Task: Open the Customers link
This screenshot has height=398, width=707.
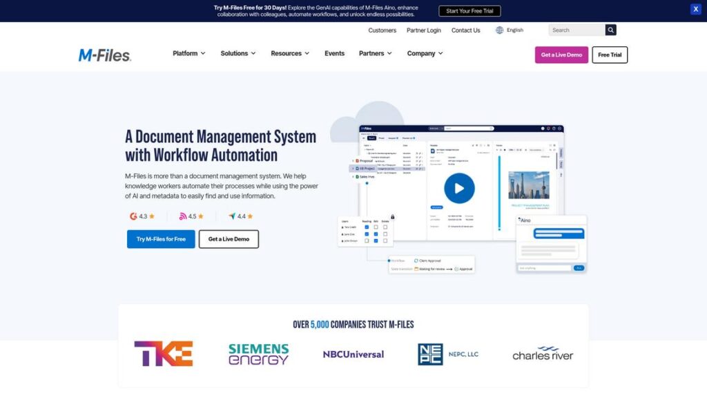Action: coord(382,30)
